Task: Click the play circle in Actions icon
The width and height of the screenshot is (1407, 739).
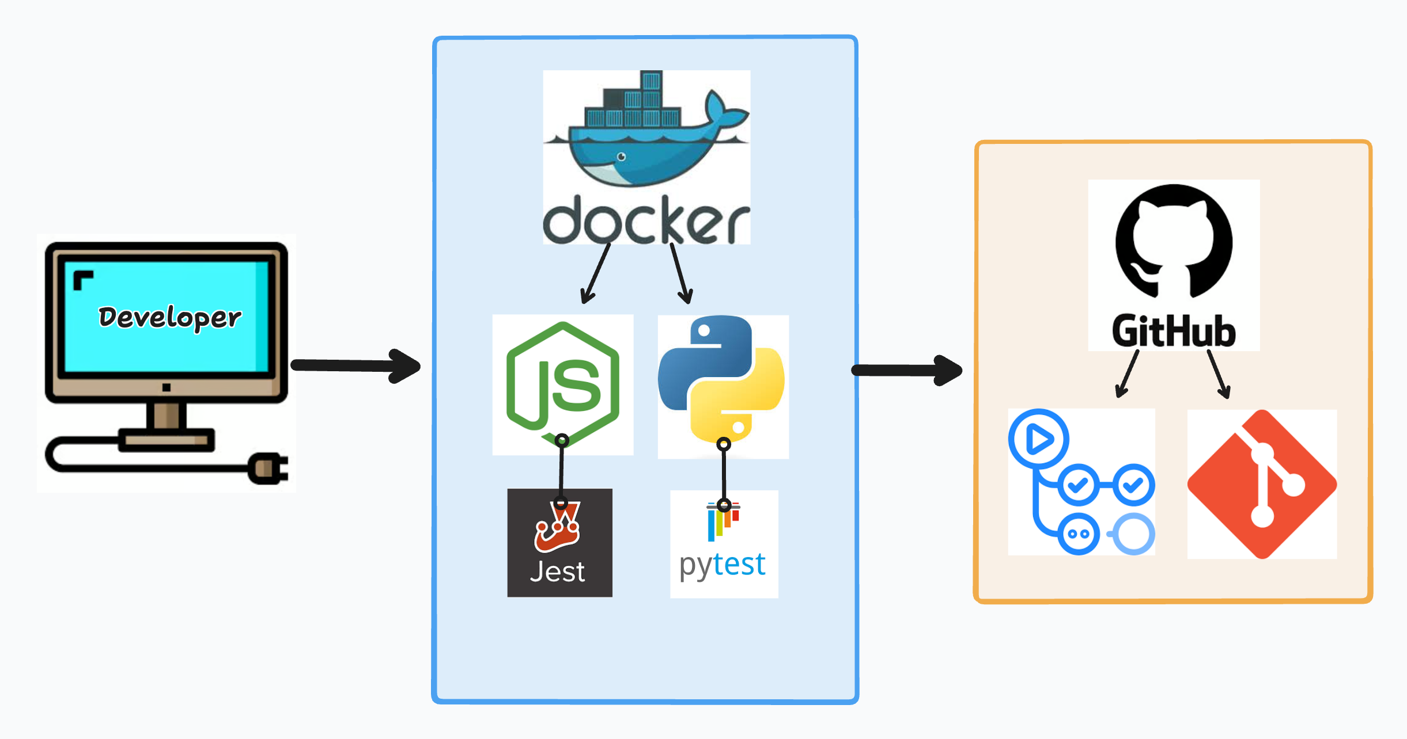Action: click(1039, 440)
